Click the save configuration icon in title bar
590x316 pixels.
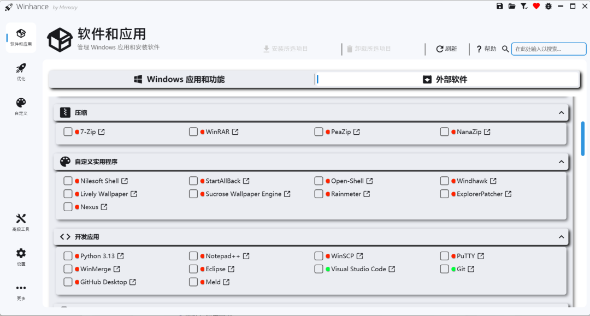pos(499,6)
